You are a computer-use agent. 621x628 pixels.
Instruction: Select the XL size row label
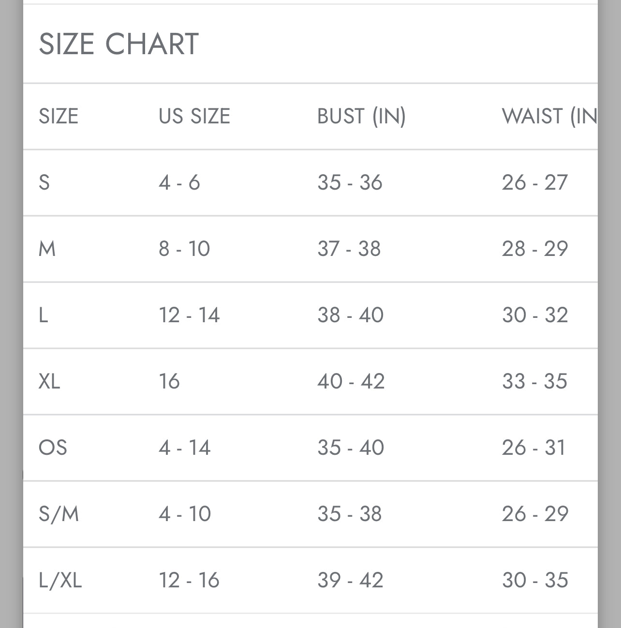pyautogui.click(x=49, y=381)
